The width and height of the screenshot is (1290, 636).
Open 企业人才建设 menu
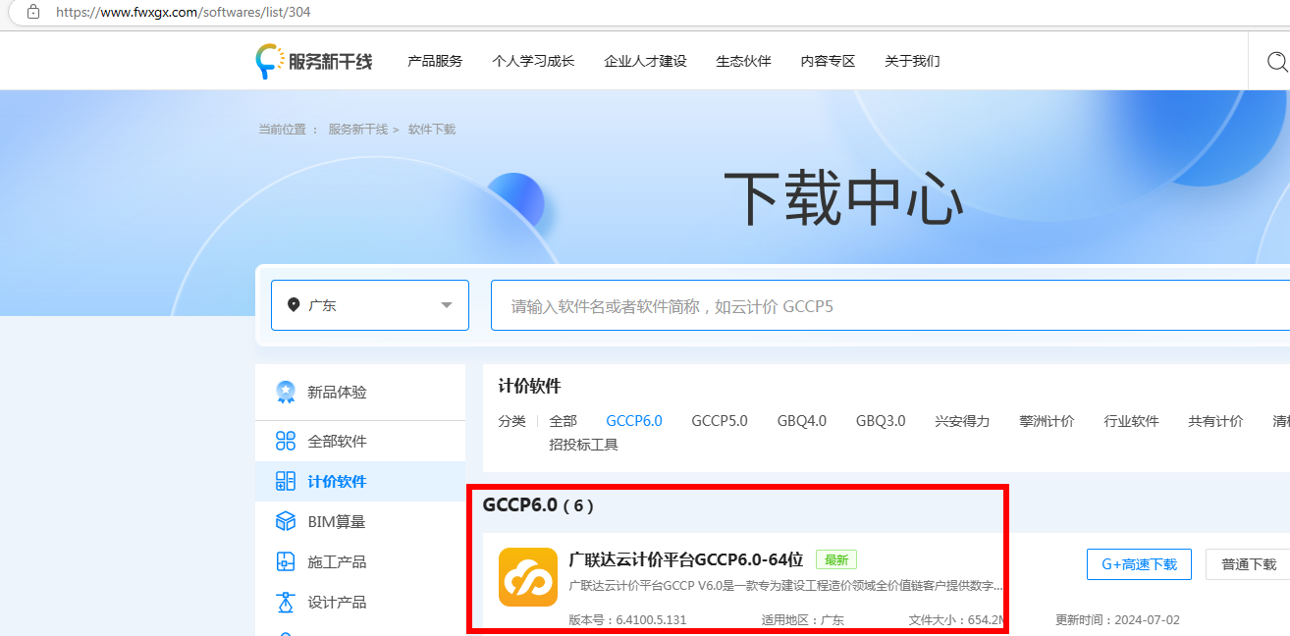pyautogui.click(x=645, y=61)
